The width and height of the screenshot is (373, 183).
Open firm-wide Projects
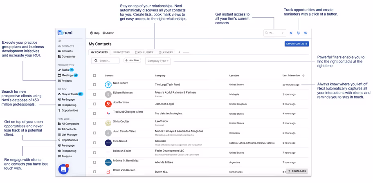tap(65, 156)
